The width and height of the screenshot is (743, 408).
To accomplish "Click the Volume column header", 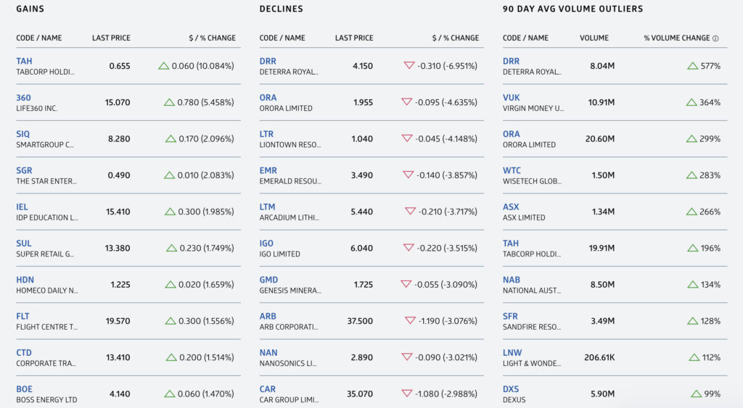I will (x=594, y=38).
